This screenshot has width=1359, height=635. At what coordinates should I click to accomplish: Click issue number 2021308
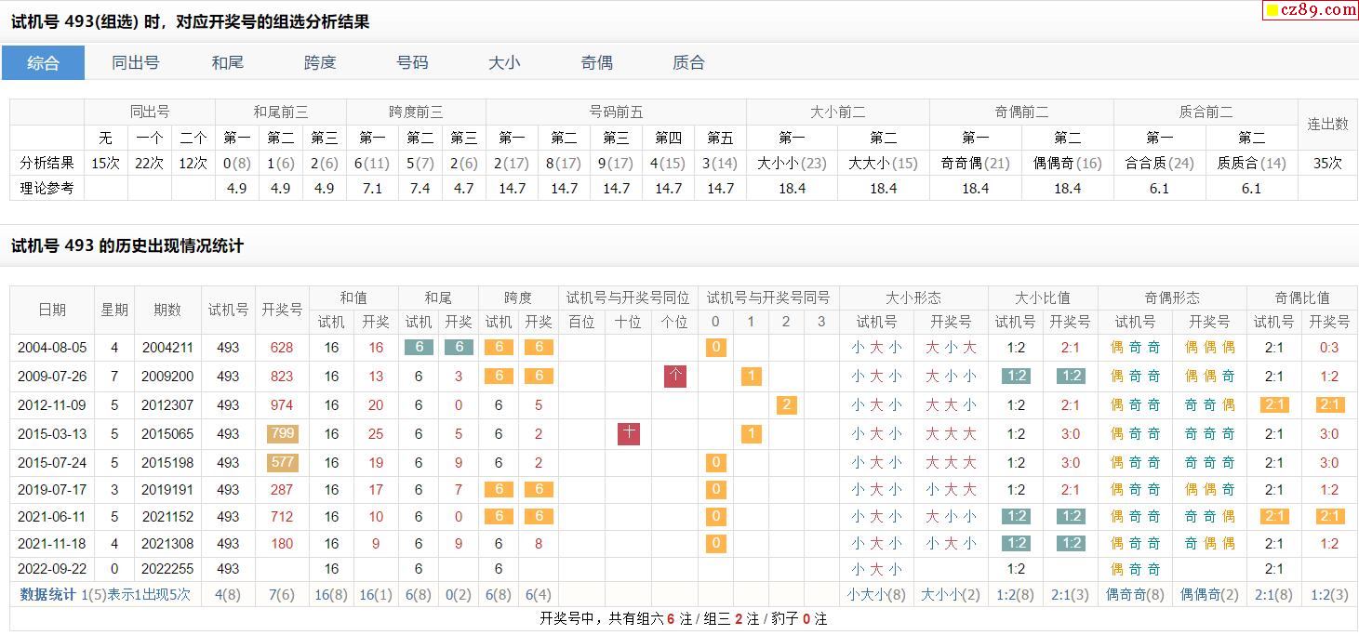click(x=167, y=543)
